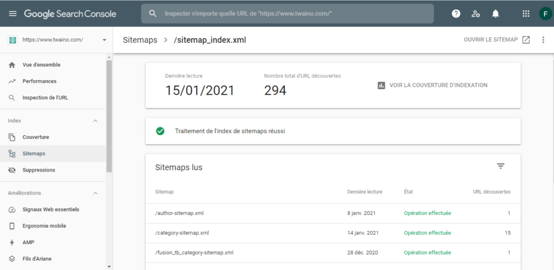Click OUVRIR LE SITEMAP button

point(497,40)
